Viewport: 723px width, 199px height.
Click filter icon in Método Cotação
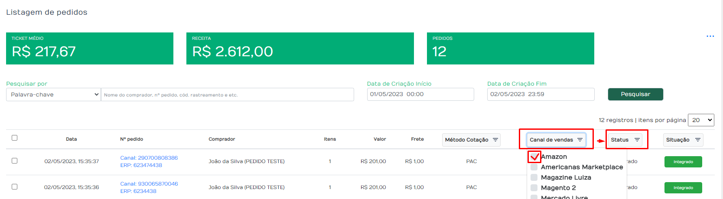tap(495, 140)
